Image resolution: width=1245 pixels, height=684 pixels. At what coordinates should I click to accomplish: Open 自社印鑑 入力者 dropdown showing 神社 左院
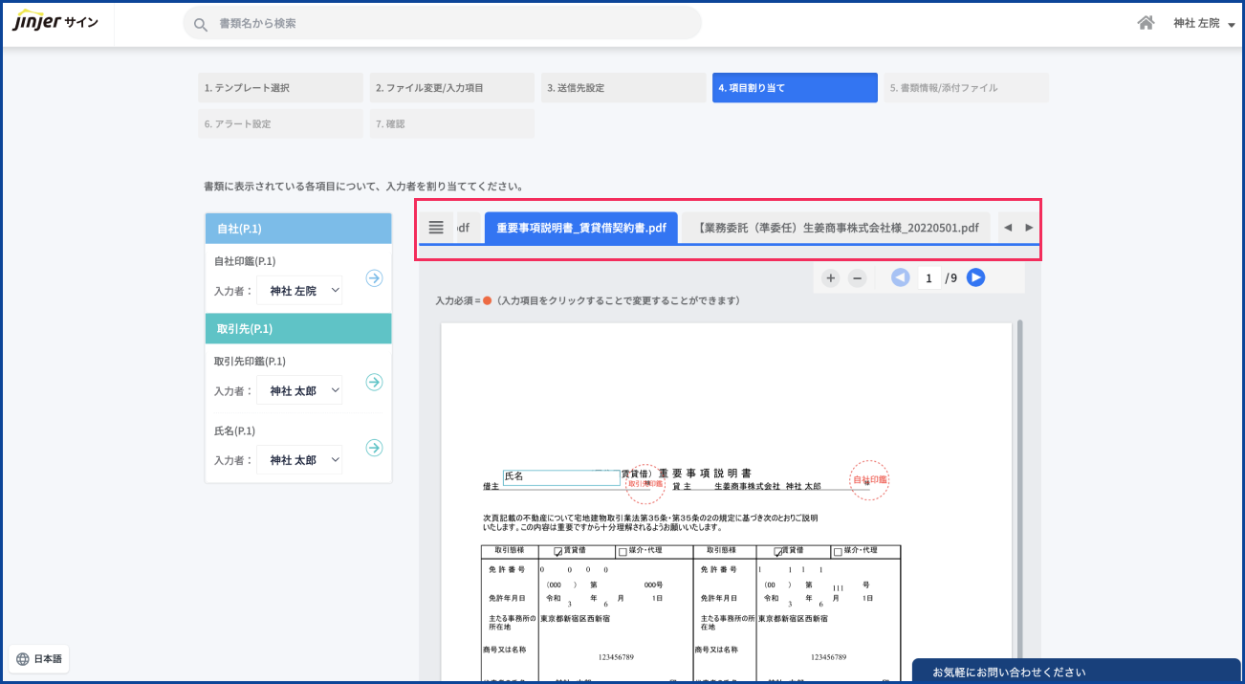[299, 291]
